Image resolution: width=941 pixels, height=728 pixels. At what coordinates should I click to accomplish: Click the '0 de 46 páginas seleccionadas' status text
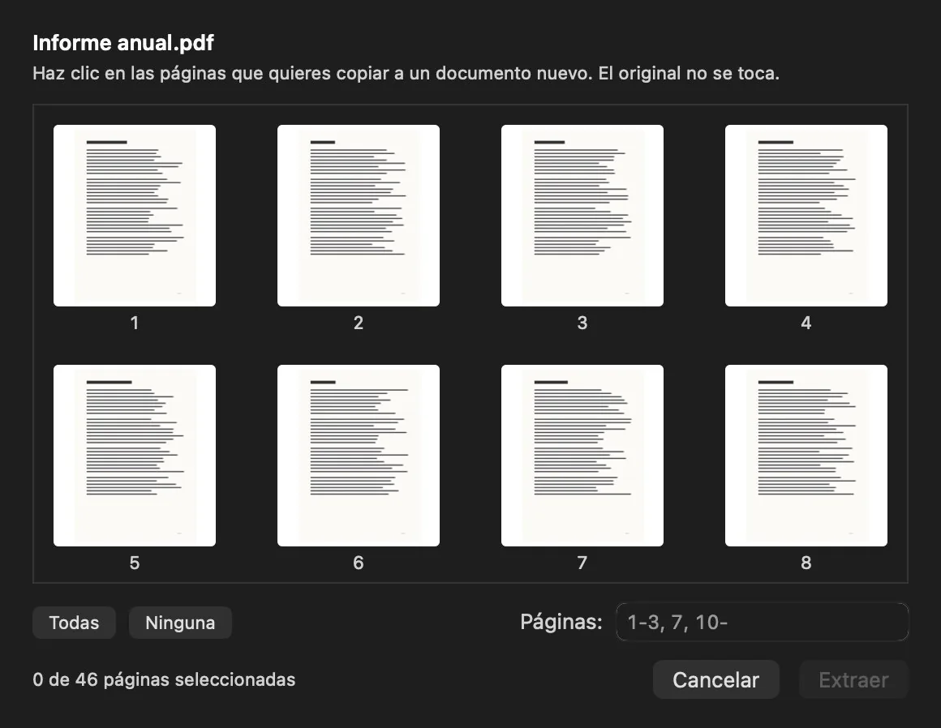point(164,679)
